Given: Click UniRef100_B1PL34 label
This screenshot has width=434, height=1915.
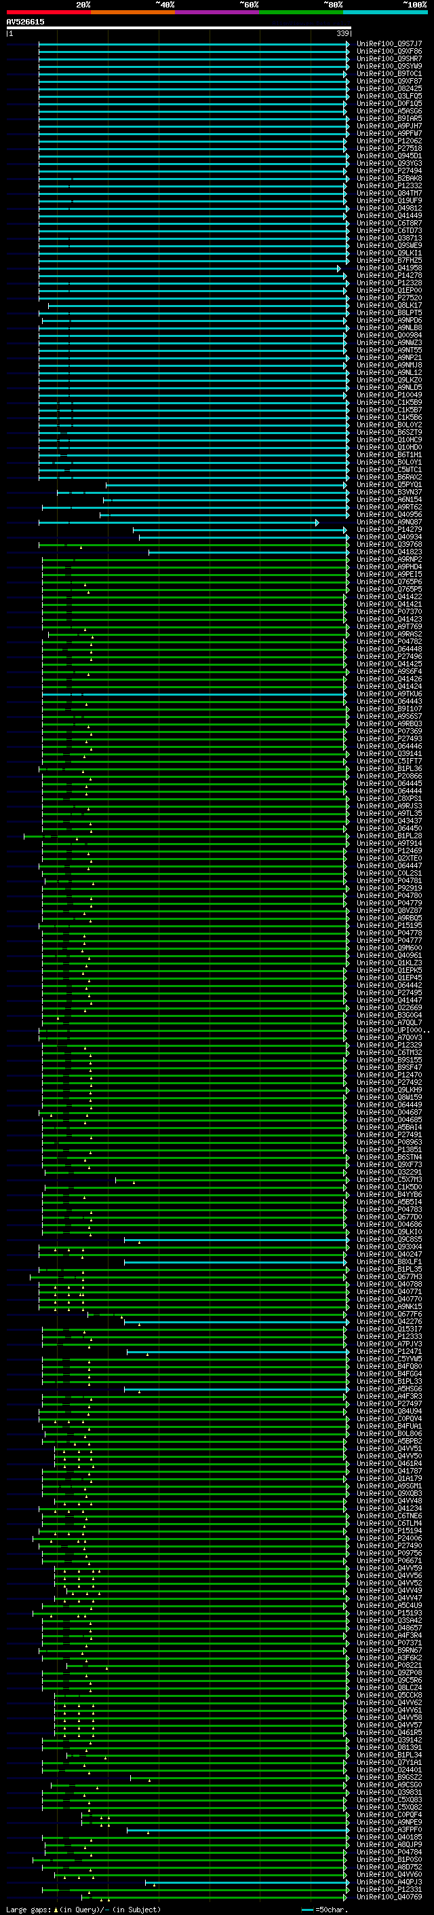Looking at the screenshot, I should [389, 1755].
